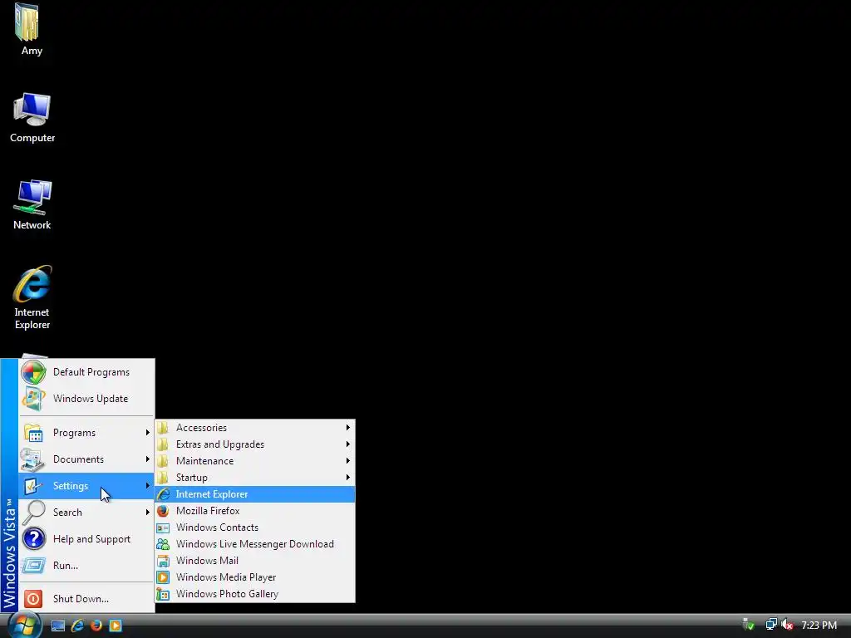Open Windows Live Messenger Download
851x638 pixels.
(255, 544)
